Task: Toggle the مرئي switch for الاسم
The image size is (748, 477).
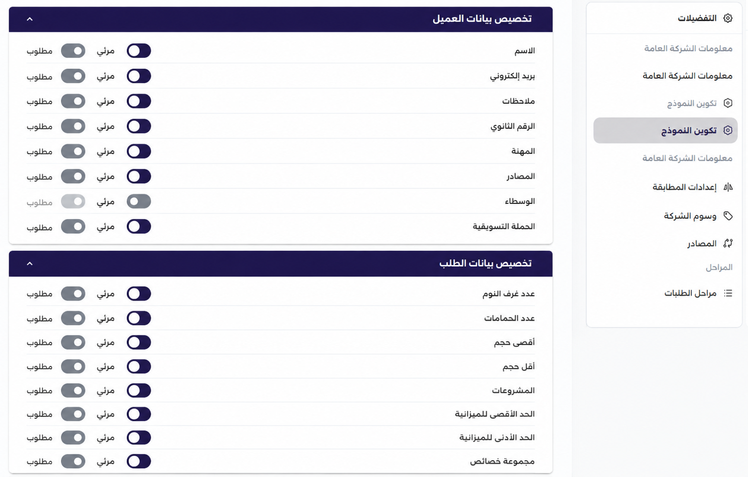Action: pos(139,51)
